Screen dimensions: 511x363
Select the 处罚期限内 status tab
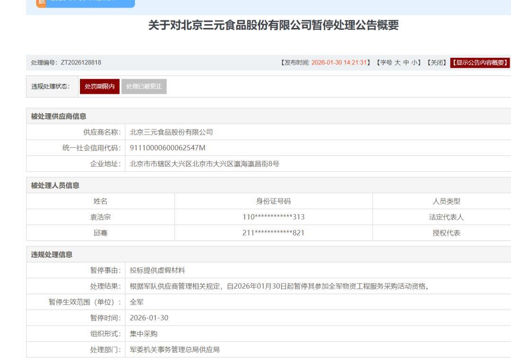point(96,86)
